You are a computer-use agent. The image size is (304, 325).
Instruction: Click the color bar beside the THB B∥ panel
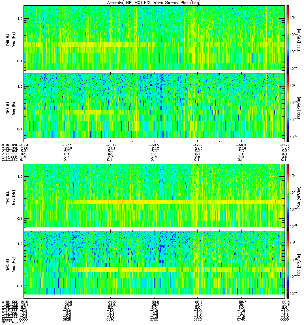click(288, 108)
